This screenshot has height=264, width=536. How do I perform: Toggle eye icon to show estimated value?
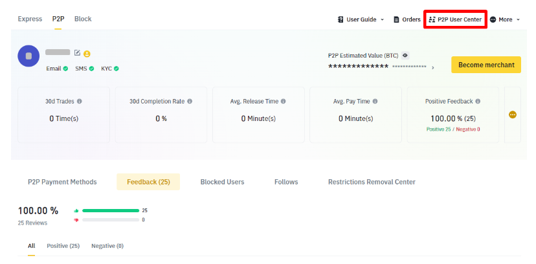405,56
